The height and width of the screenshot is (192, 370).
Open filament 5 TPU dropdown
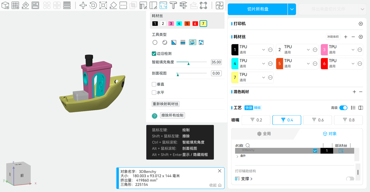(x=308, y=64)
